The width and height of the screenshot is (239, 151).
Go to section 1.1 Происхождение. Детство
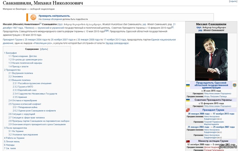(x=23, y=56)
